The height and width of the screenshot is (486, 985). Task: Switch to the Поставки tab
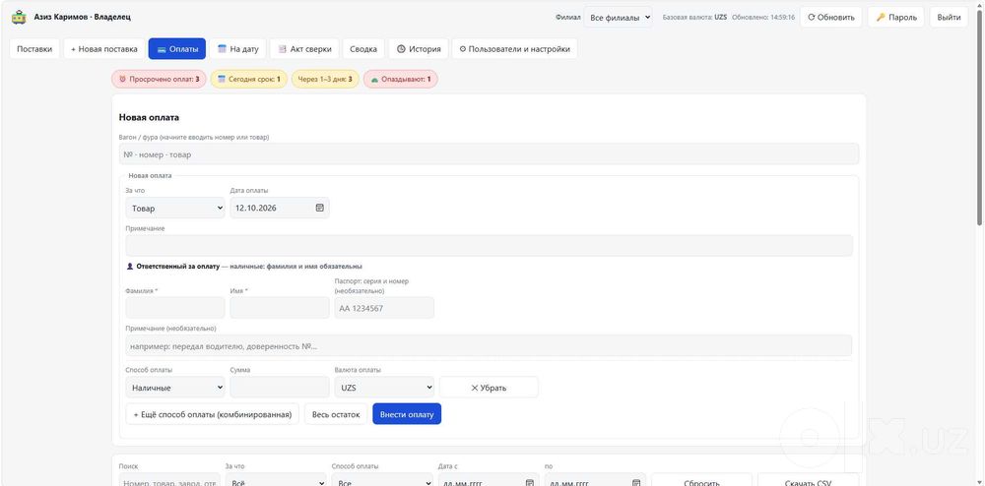click(x=34, y=49)
